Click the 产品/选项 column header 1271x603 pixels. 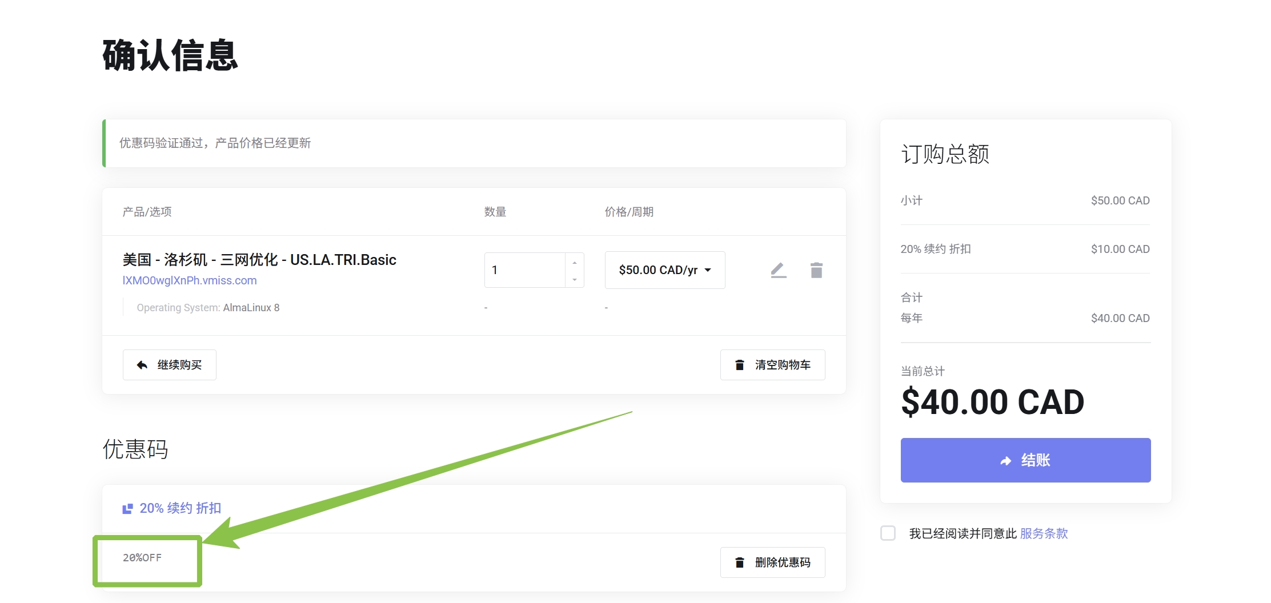[147, 212]
